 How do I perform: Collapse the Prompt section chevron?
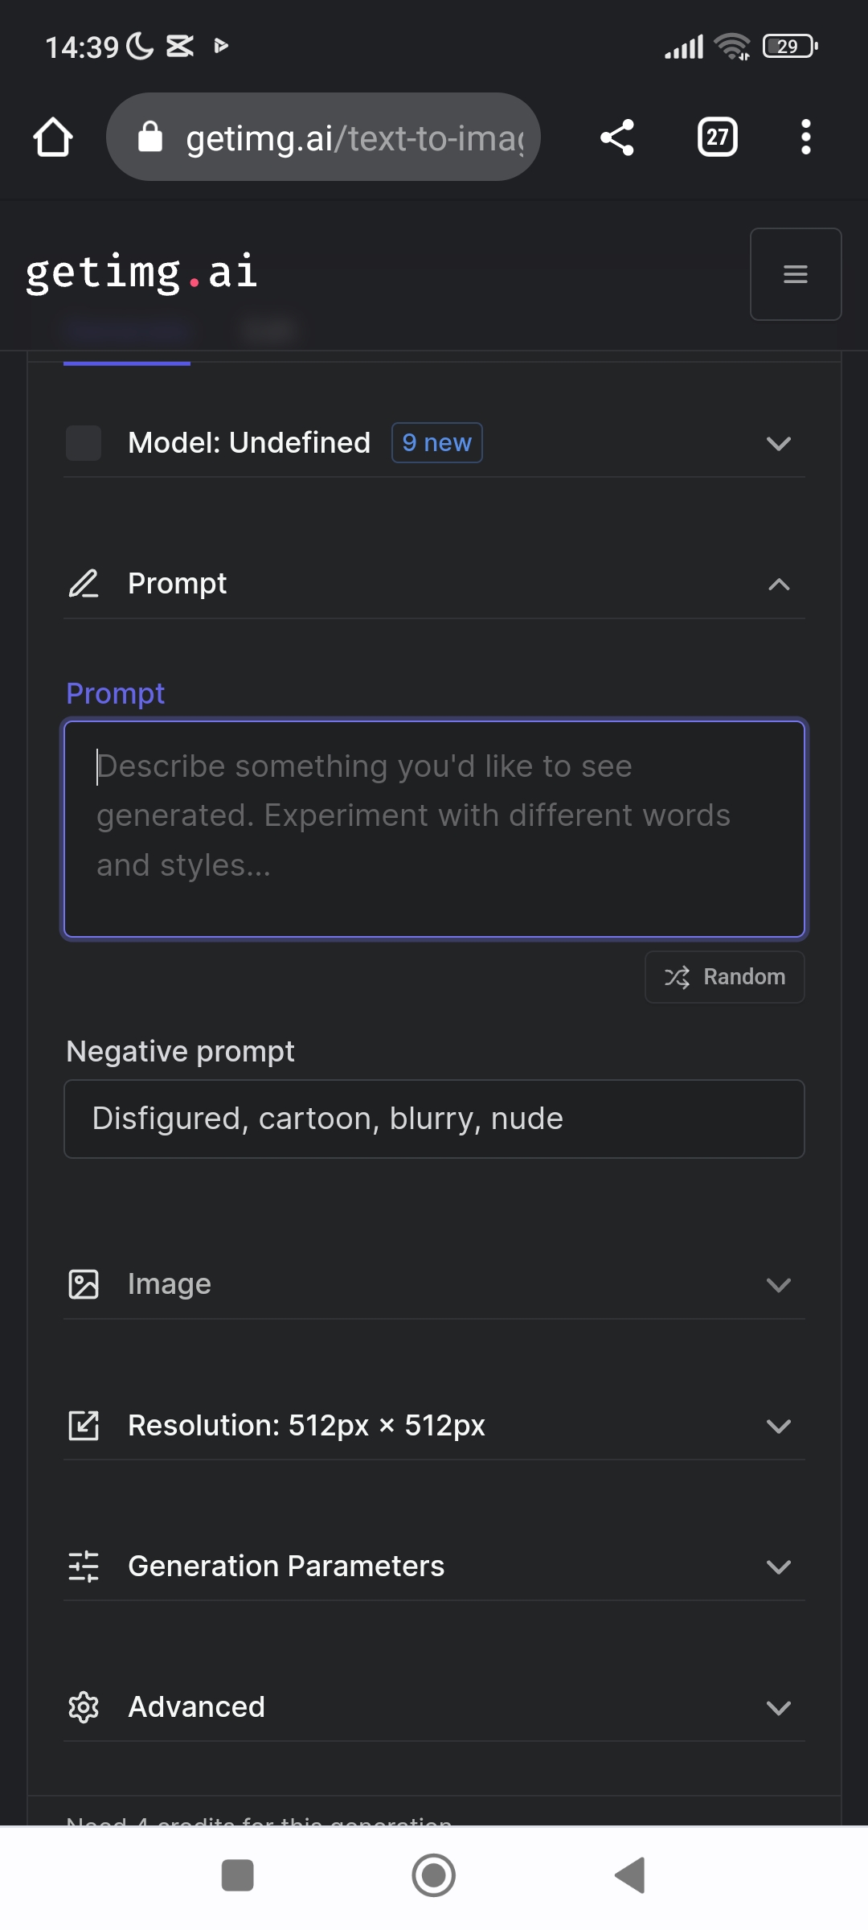tap(778, 585)
